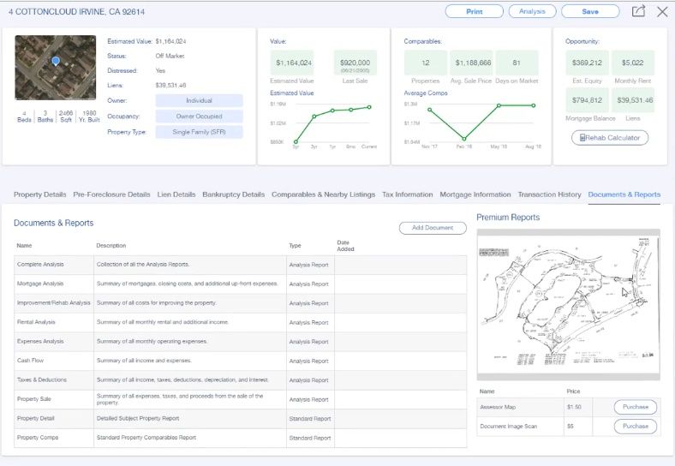675x466 pixels.
Task: Click the share/export icon near Save
Action: pos(638,11)
